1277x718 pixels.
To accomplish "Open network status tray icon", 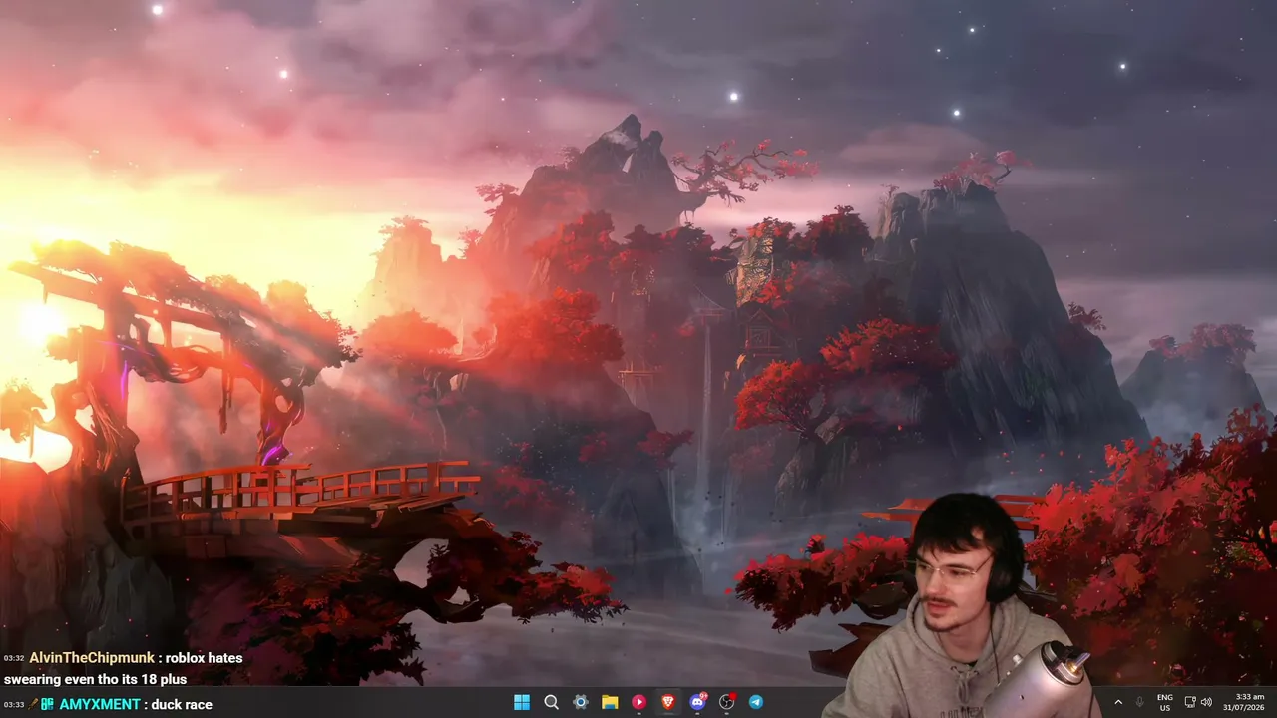I will click(1190, 702).
